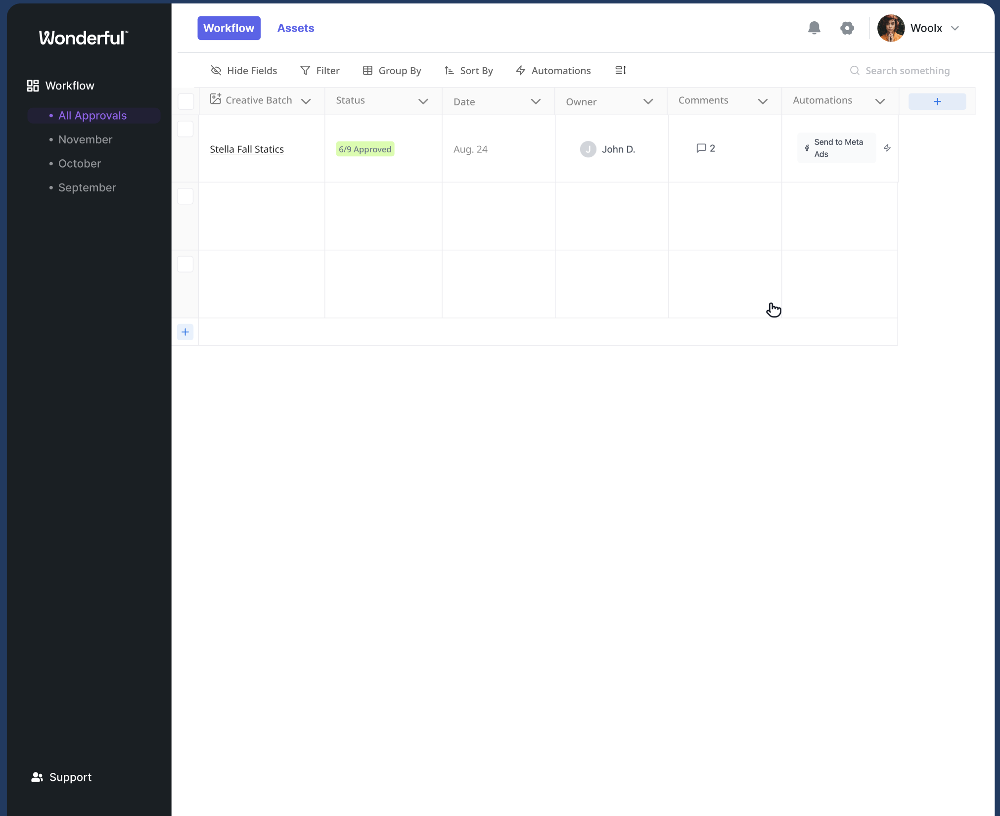
Task: Expand the Owner column dropdown chevron
Action: (648, 101)
